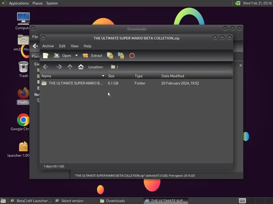Go forward using the archive forward arrow
273x204 pixels.
coord(59,67)
